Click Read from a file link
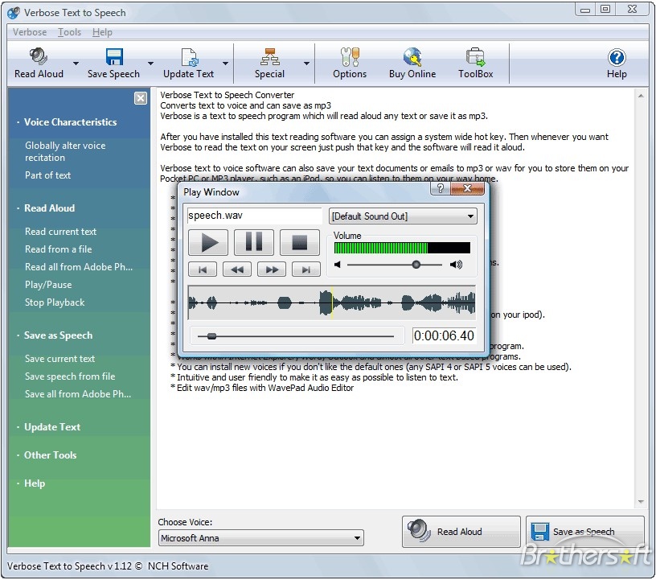The height and width of the screenshot is (580, 656). pyautogui.click(x=58, y=249)
